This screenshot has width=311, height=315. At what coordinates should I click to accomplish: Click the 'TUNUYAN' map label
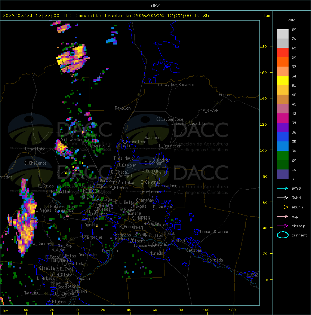79,291
